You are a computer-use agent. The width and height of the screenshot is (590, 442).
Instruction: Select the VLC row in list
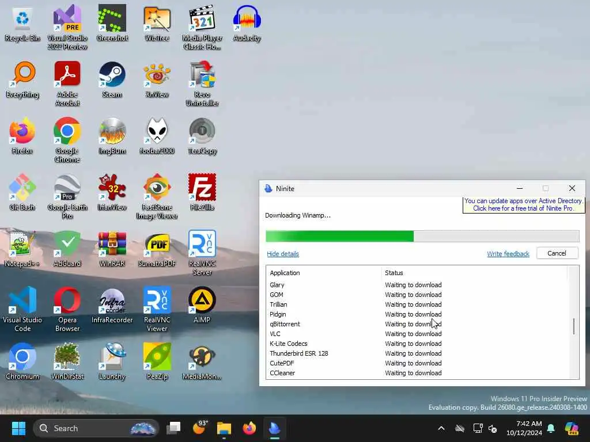[x=418, y=334]
